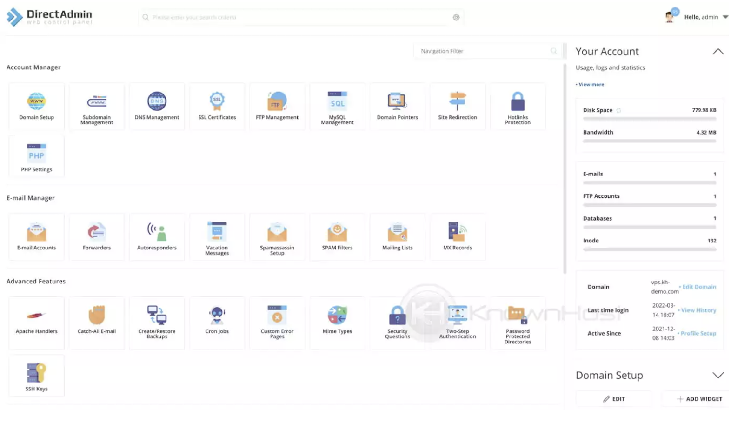Open Apache Handlers
Viewport: 744px width, 444px height.
tap(36, 323)
